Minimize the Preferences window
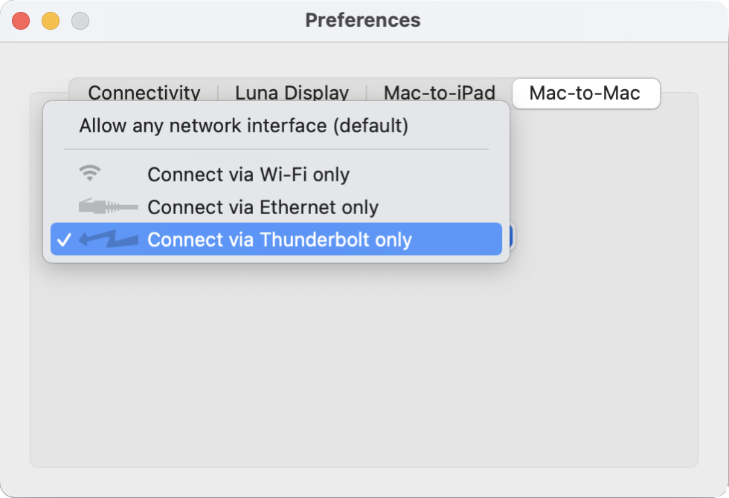Viewport: 729px width, 498px height. pyautogui.click(x=51, y=21)
